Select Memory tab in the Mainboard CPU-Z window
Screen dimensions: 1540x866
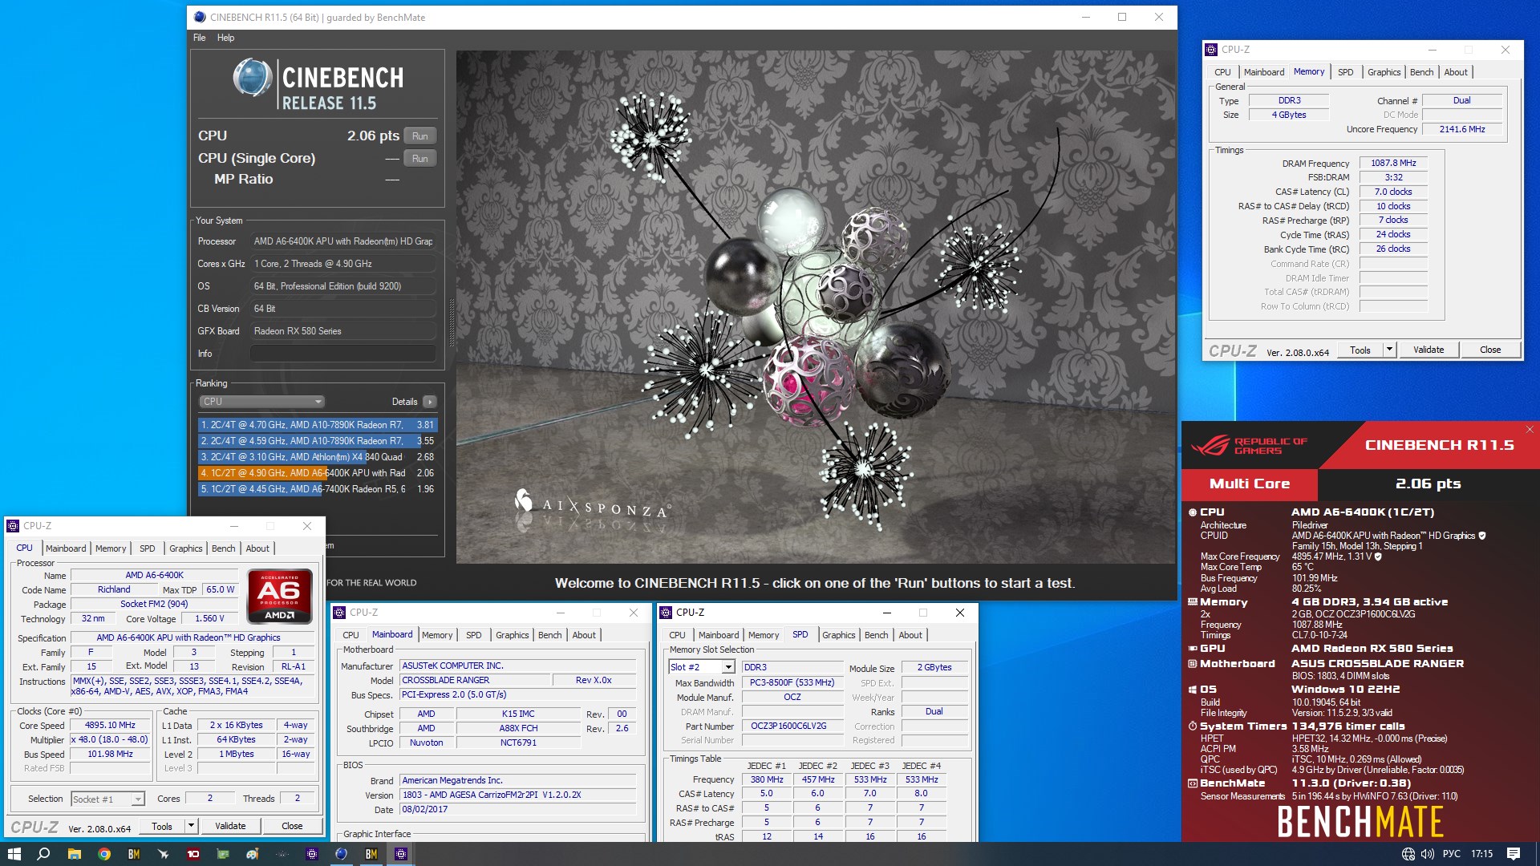(x=437, y=635)
